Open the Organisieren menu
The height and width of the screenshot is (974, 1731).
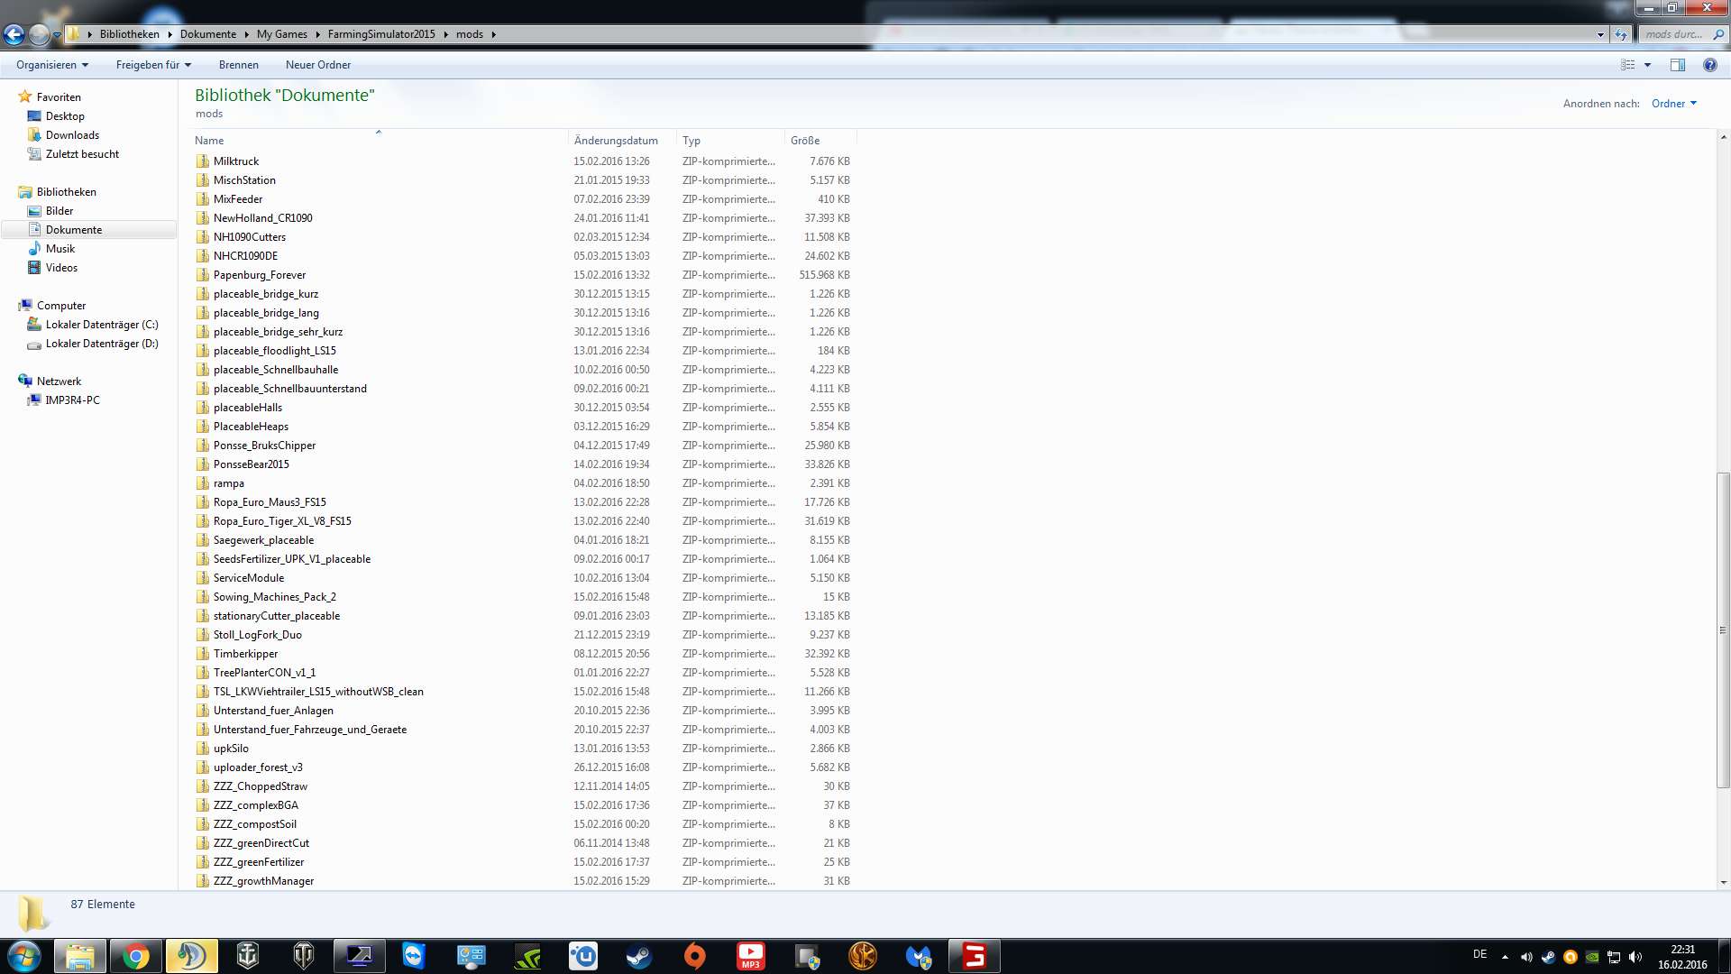pyautogui.click(x=52, y=65)
